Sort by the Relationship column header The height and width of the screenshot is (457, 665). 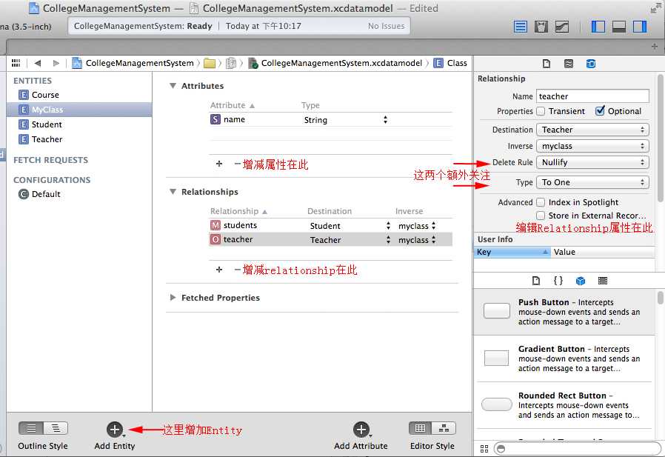click(x=238, y=211)
